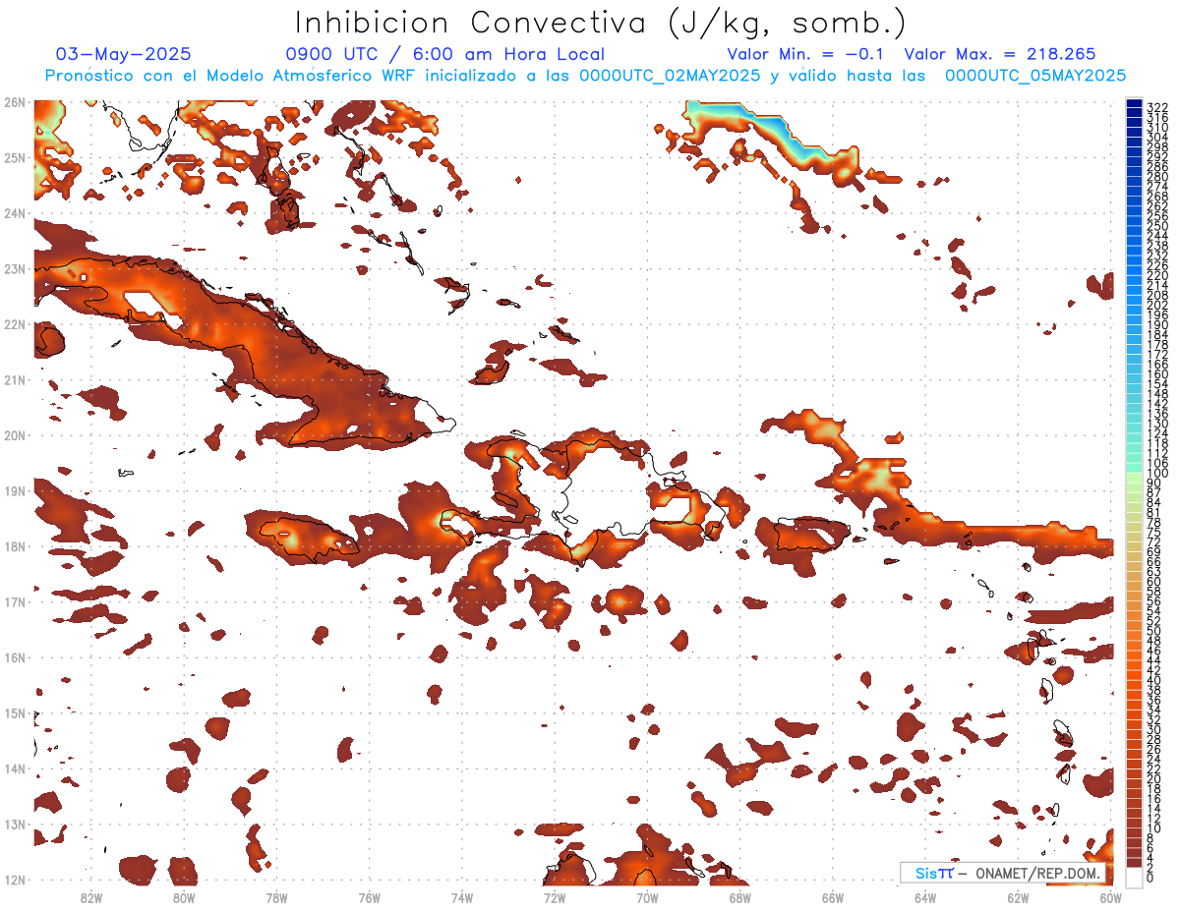Click the colorbar label '100'

[1157, 473]
